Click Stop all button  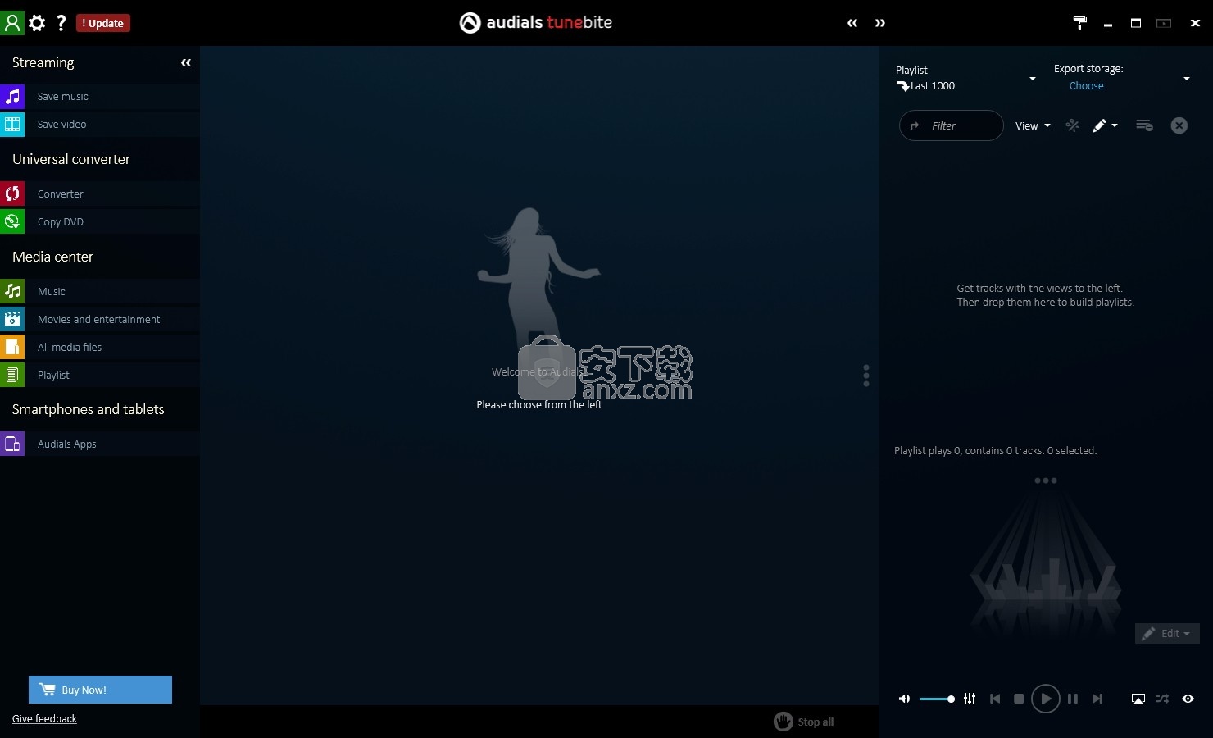pos(804,722)
